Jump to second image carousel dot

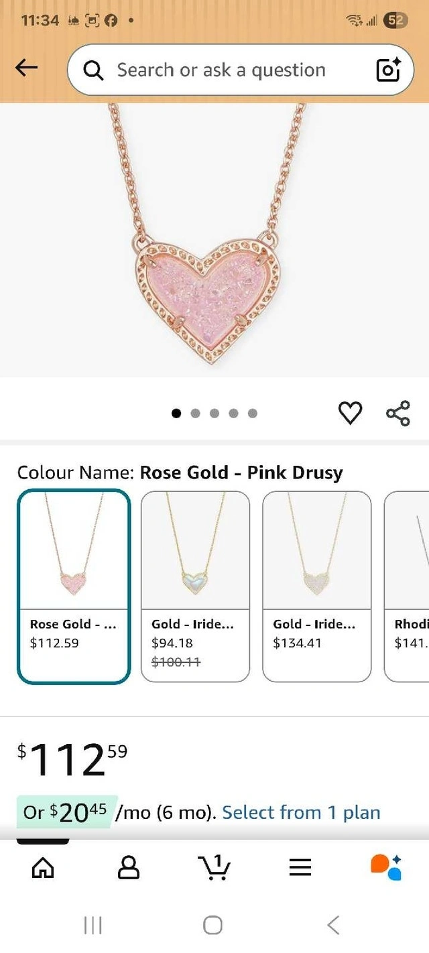[195, 413]
